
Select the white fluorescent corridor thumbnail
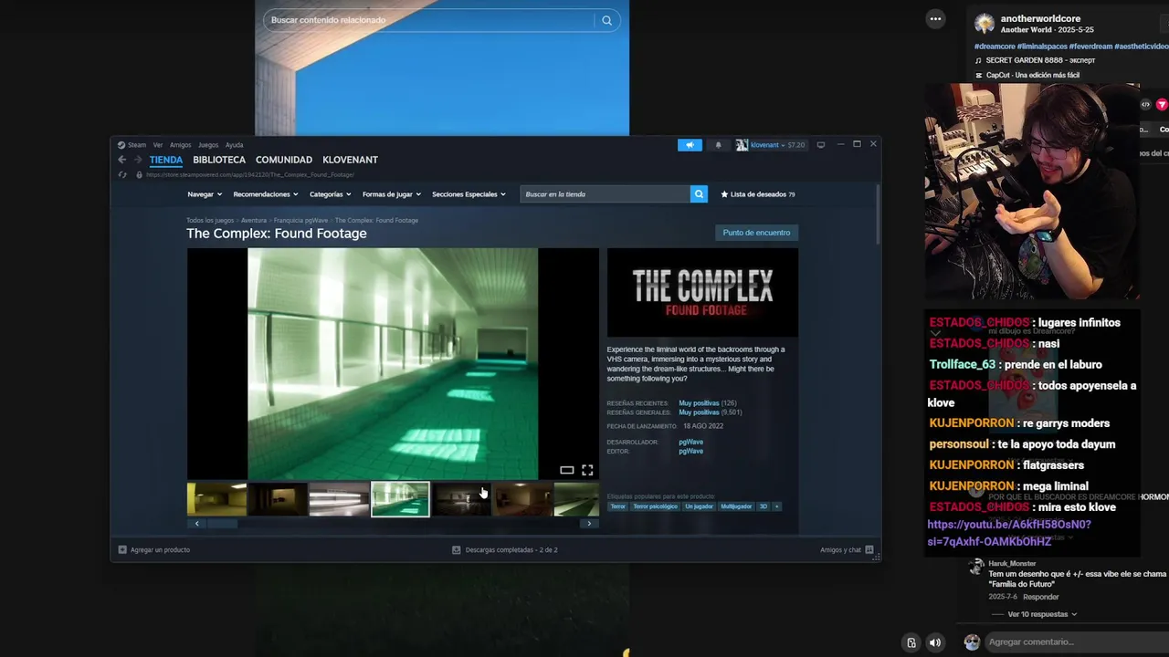[339, 499]
